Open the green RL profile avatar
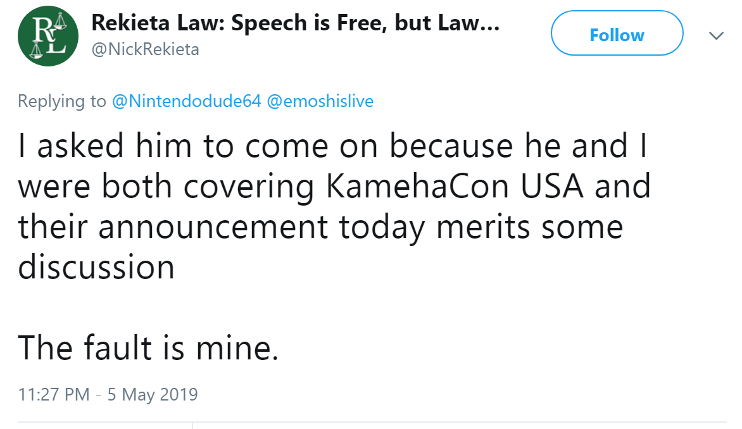Image resolution: width=742 pixels, height=429 pixels. (x=47, y=36)
